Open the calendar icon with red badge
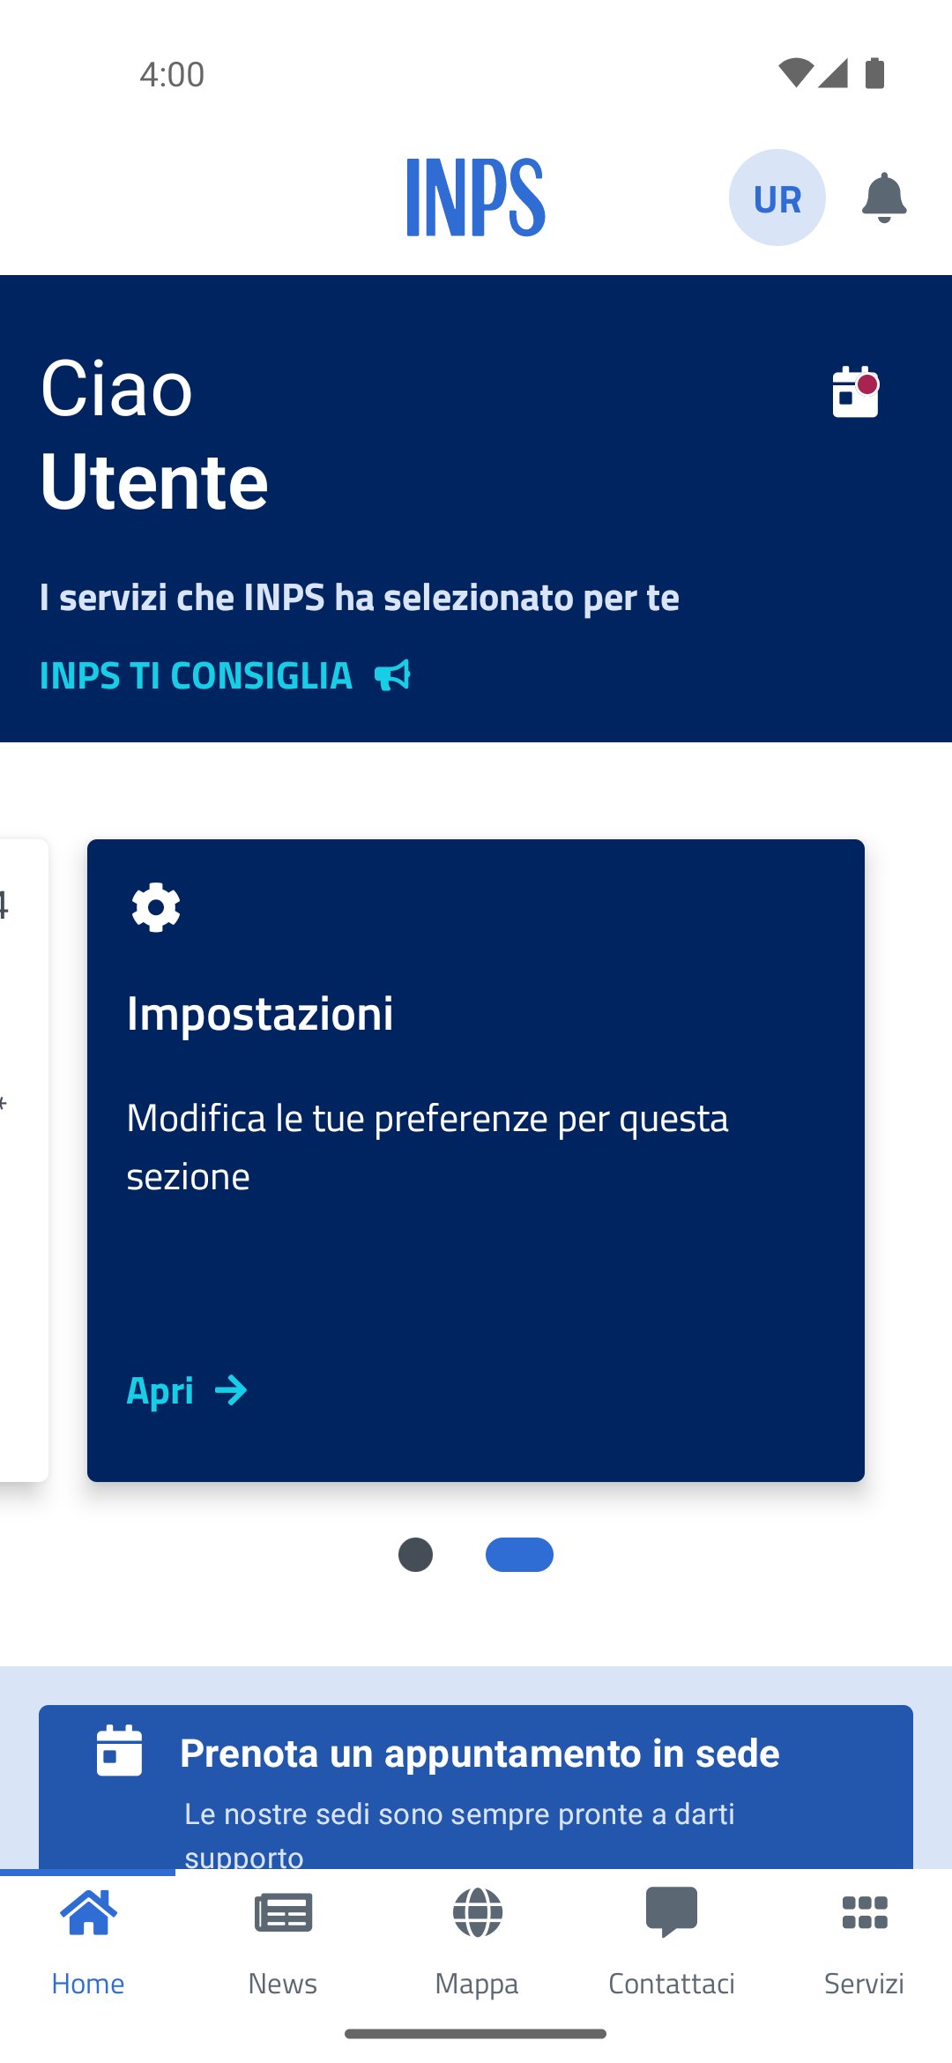Viewport: 952px width, 2063px height. pyautogui.click(x=855, y=391)
